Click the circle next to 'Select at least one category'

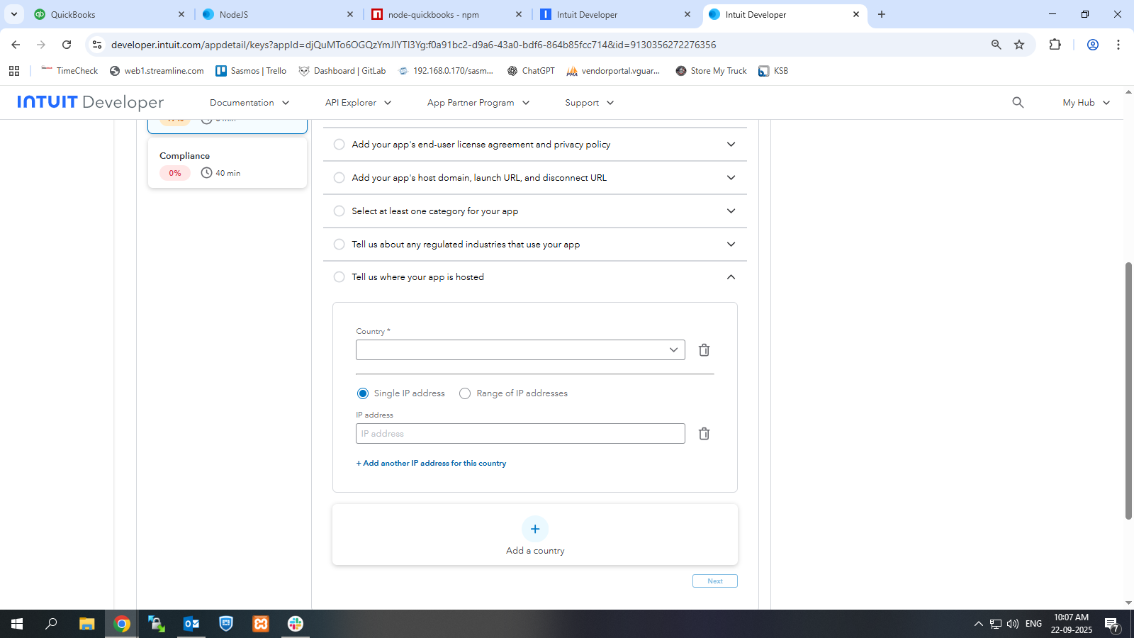coord(339,211)
